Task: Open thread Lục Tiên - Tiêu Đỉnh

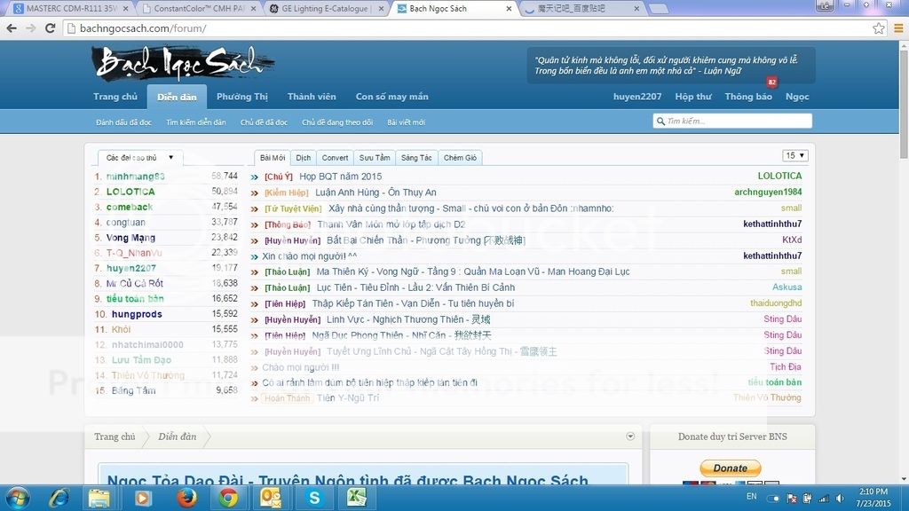Action: tap(415, 287)
